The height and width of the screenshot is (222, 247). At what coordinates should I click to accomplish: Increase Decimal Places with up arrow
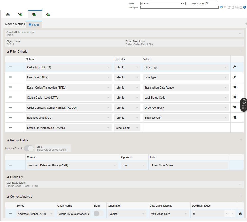coord(233,214)
